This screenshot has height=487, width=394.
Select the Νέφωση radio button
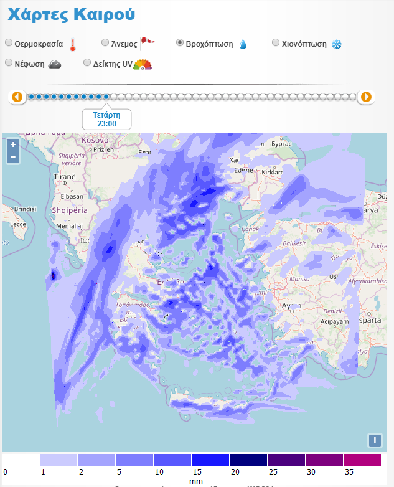tap(9, 62)
